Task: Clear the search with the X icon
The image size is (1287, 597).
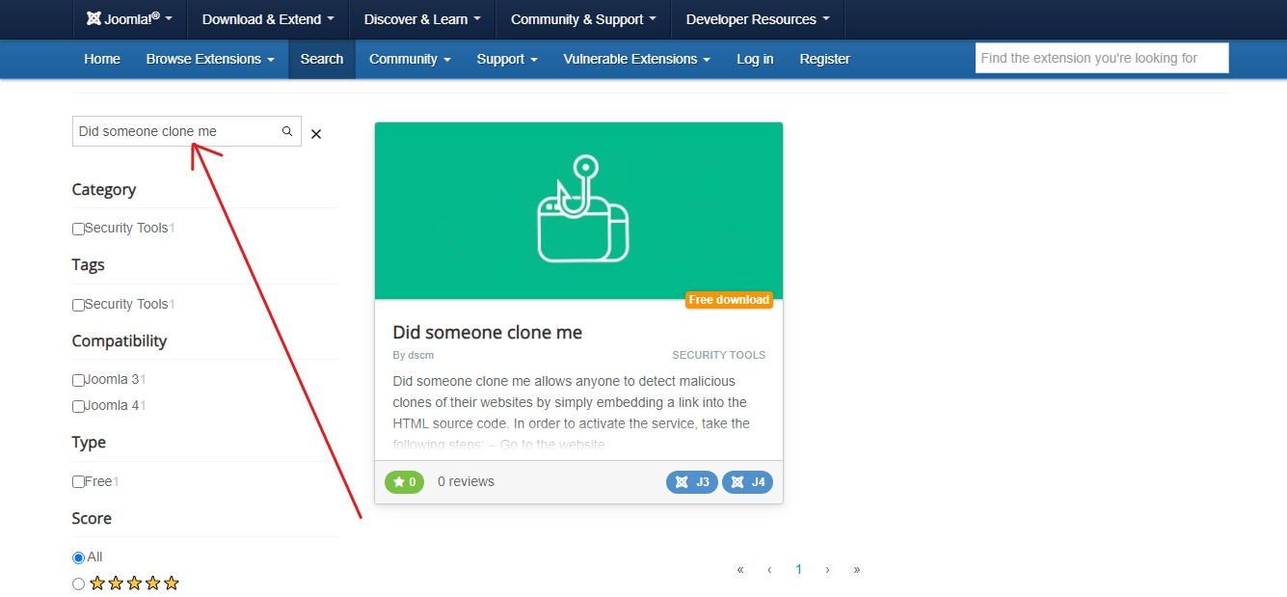Action: pyautogui.click(x=316, y=134)
